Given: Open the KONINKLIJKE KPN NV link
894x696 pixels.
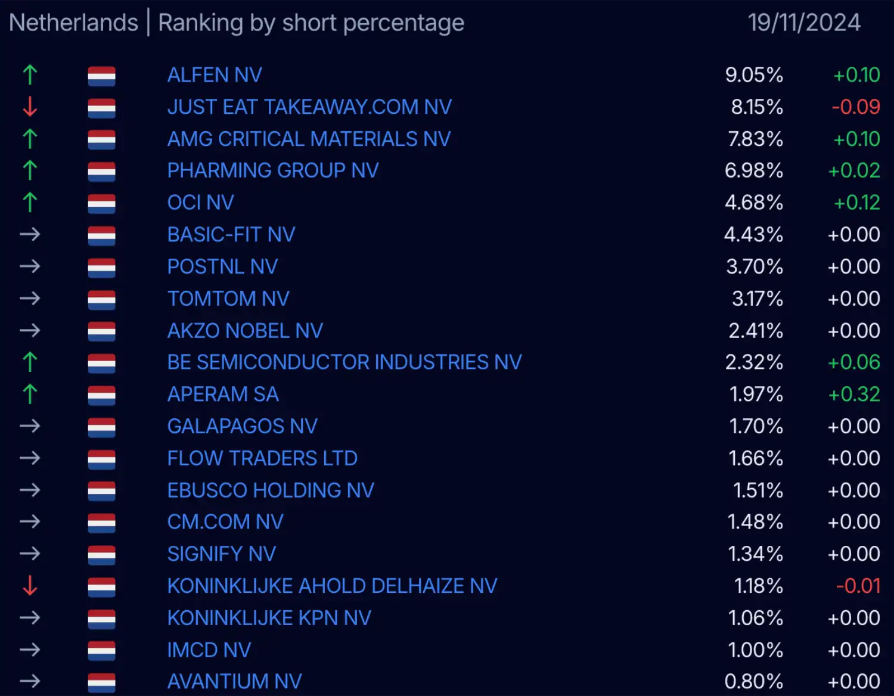Looking at the screenshot, I should tap(269, 619).
